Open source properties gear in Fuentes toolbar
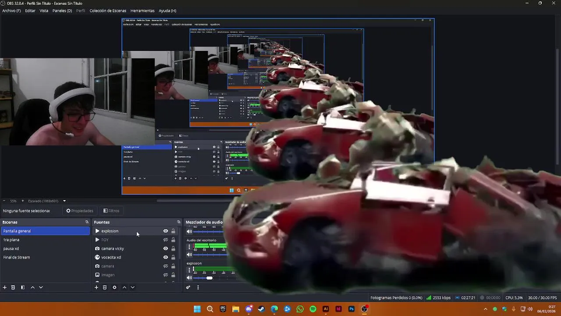The image size is (561, 316). [114, 287]
